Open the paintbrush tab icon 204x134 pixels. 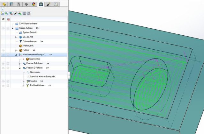coord(48,4)
